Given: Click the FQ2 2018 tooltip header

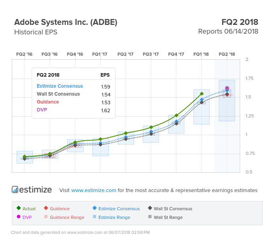Looking at the screenshot, I should click(x=48, y=75).
